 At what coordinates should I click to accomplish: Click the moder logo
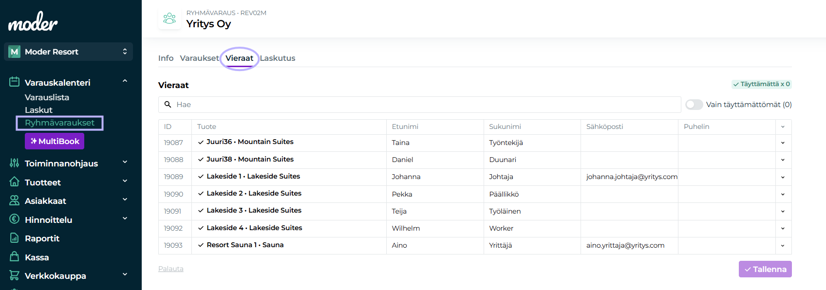click(33, 22)
